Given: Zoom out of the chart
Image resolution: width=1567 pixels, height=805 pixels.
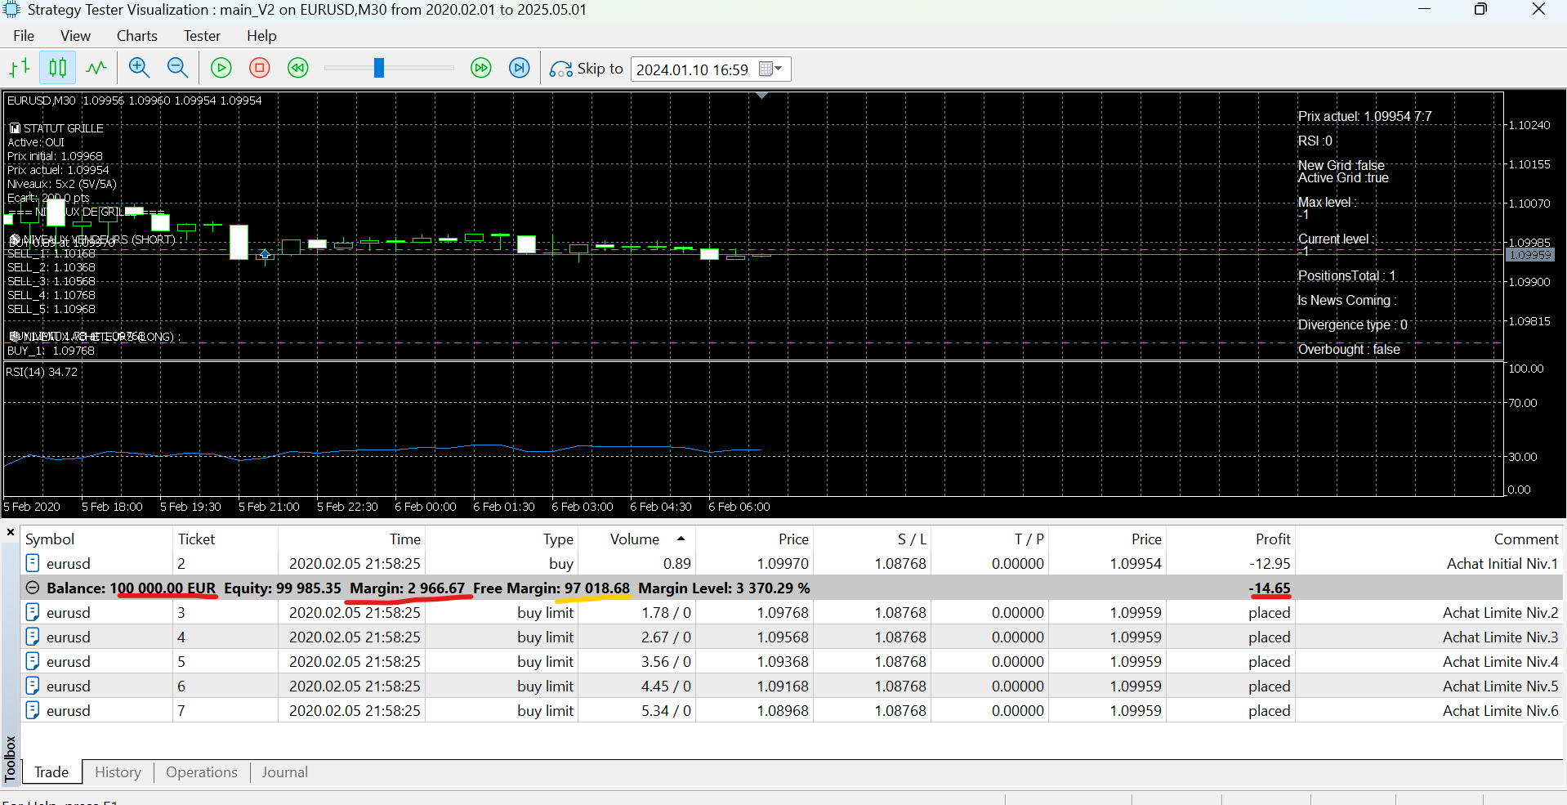Looking at the screenshot, I should click(x=177, y=68).
